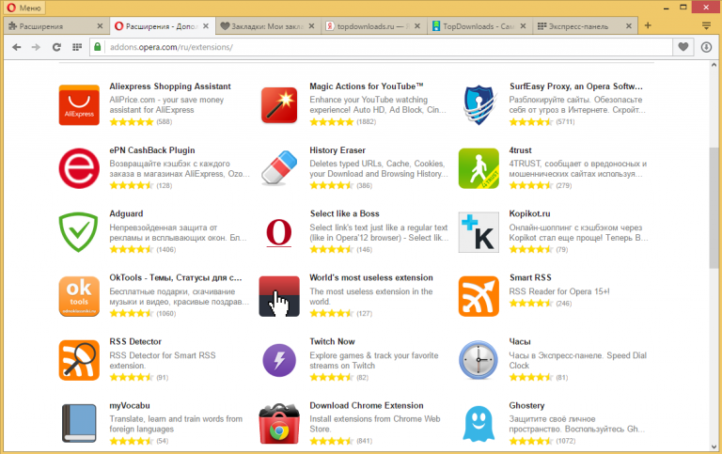
Task: Open Download Chrome Extension title link
Action: tap(367, 406)
